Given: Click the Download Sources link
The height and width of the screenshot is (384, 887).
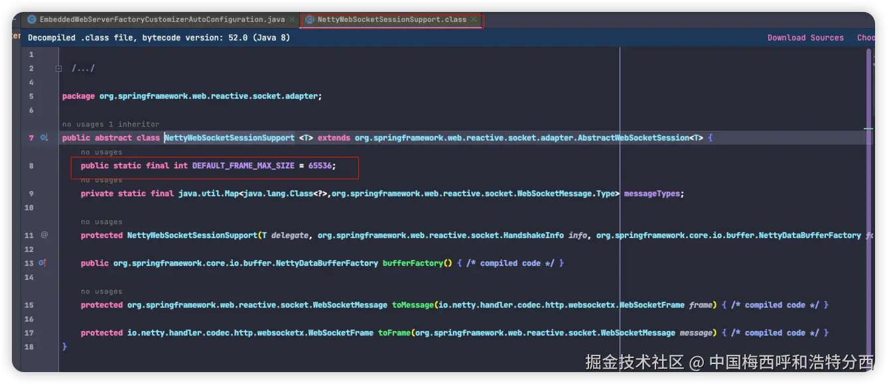Looking at the screenshot, I should (x=805, y=38).
